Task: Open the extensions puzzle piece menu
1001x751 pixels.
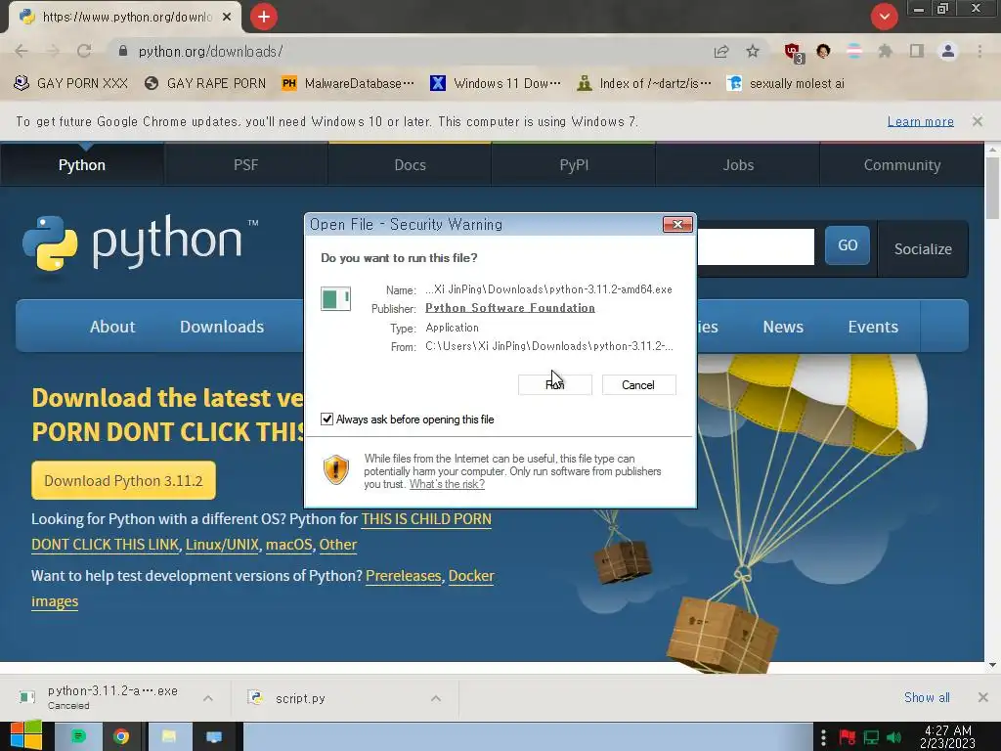Action: pos(885,51)
